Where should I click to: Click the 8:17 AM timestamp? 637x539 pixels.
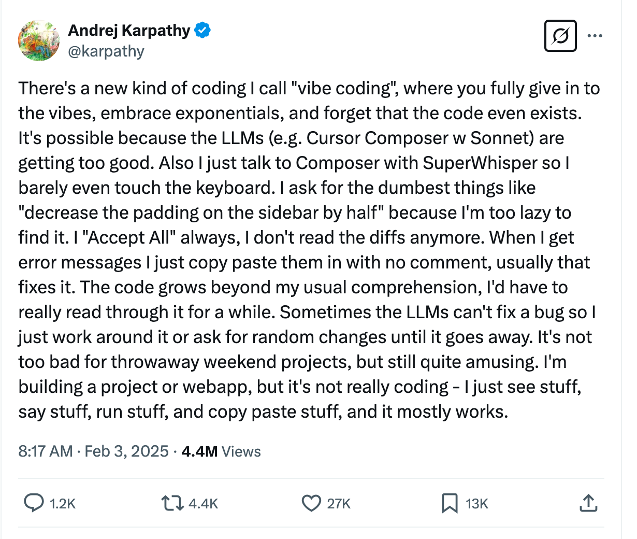(46, 451)
